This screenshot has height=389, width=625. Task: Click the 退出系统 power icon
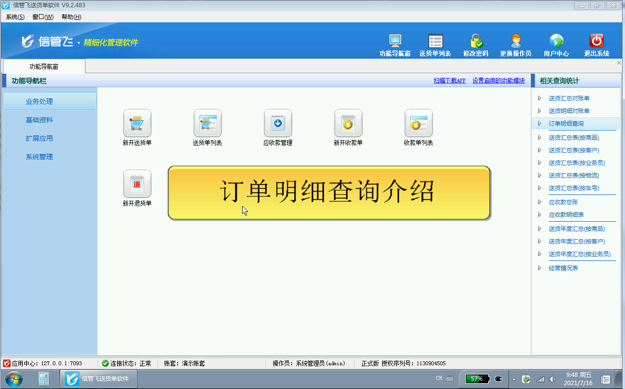(596, 41)
